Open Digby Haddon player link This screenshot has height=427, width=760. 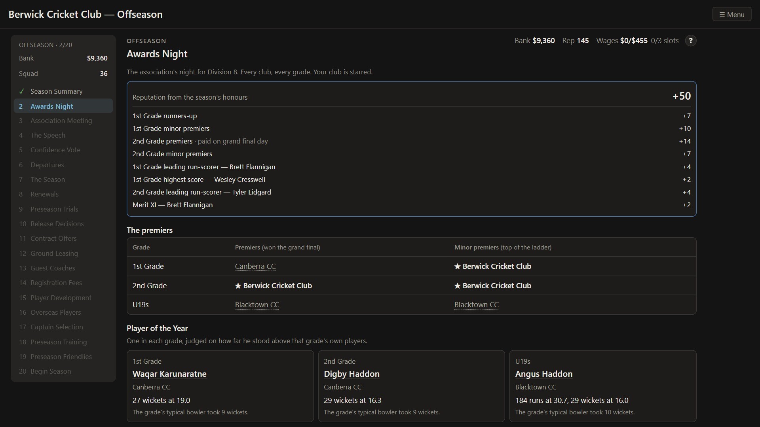[351, 374]
